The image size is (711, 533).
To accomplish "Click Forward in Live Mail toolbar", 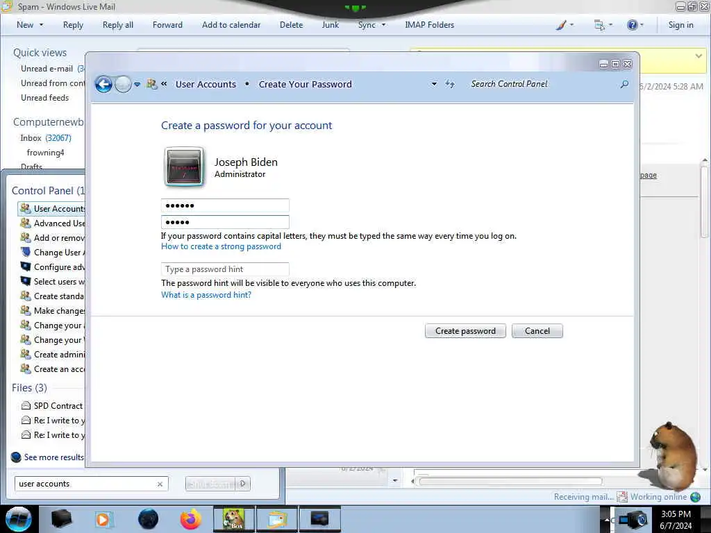I will (x=167, y=25).
